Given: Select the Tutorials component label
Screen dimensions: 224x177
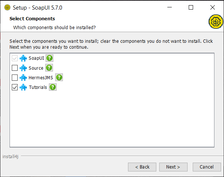Looking at the screenshot, I should [38, 87].
